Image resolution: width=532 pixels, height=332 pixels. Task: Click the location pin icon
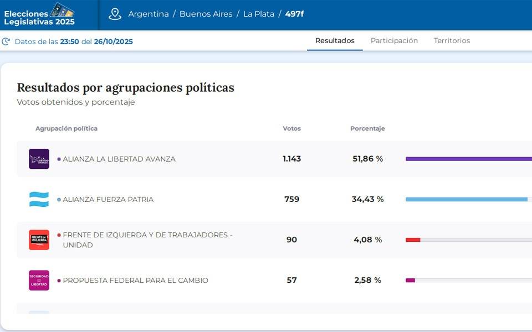point(115,14)
